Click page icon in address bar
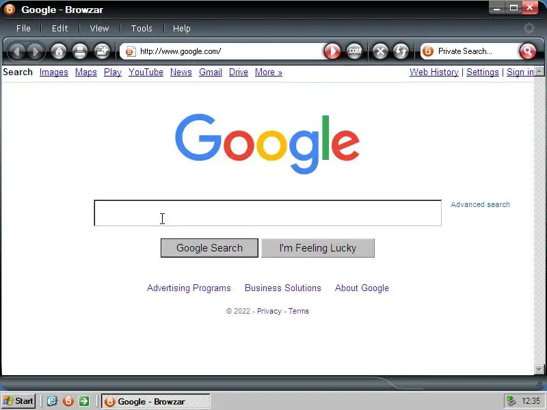547x410 pixels. (x=131, y=51)
